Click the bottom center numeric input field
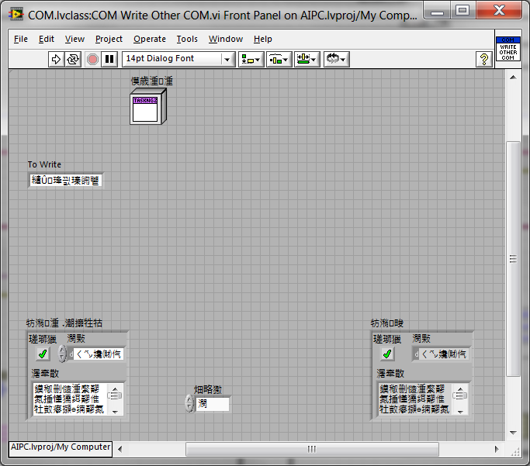This screenshot has height=466, width=530. point(213,404)
